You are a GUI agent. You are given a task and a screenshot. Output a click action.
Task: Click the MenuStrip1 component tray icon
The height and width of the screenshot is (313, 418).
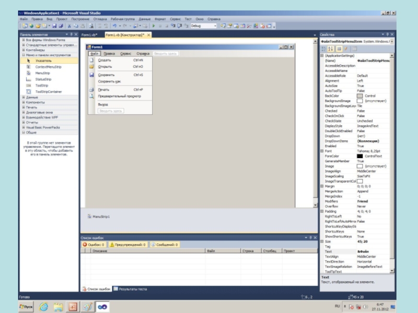tap(90, 216)
